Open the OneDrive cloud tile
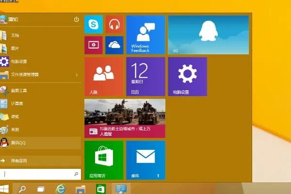Screen dimensions: 291x194 pos(114,45)
